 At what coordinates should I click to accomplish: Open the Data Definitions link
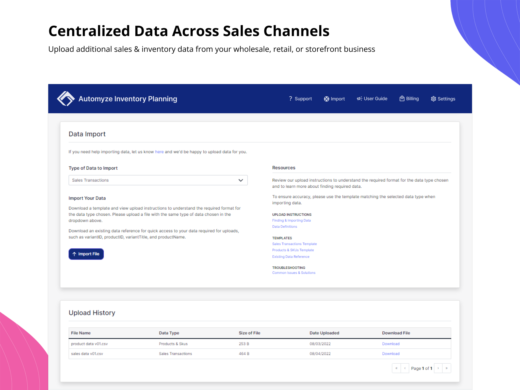tap(285, 226)
